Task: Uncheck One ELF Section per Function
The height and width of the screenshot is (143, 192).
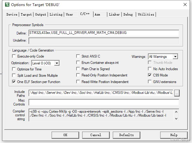Action: click(x=14, y=82)
